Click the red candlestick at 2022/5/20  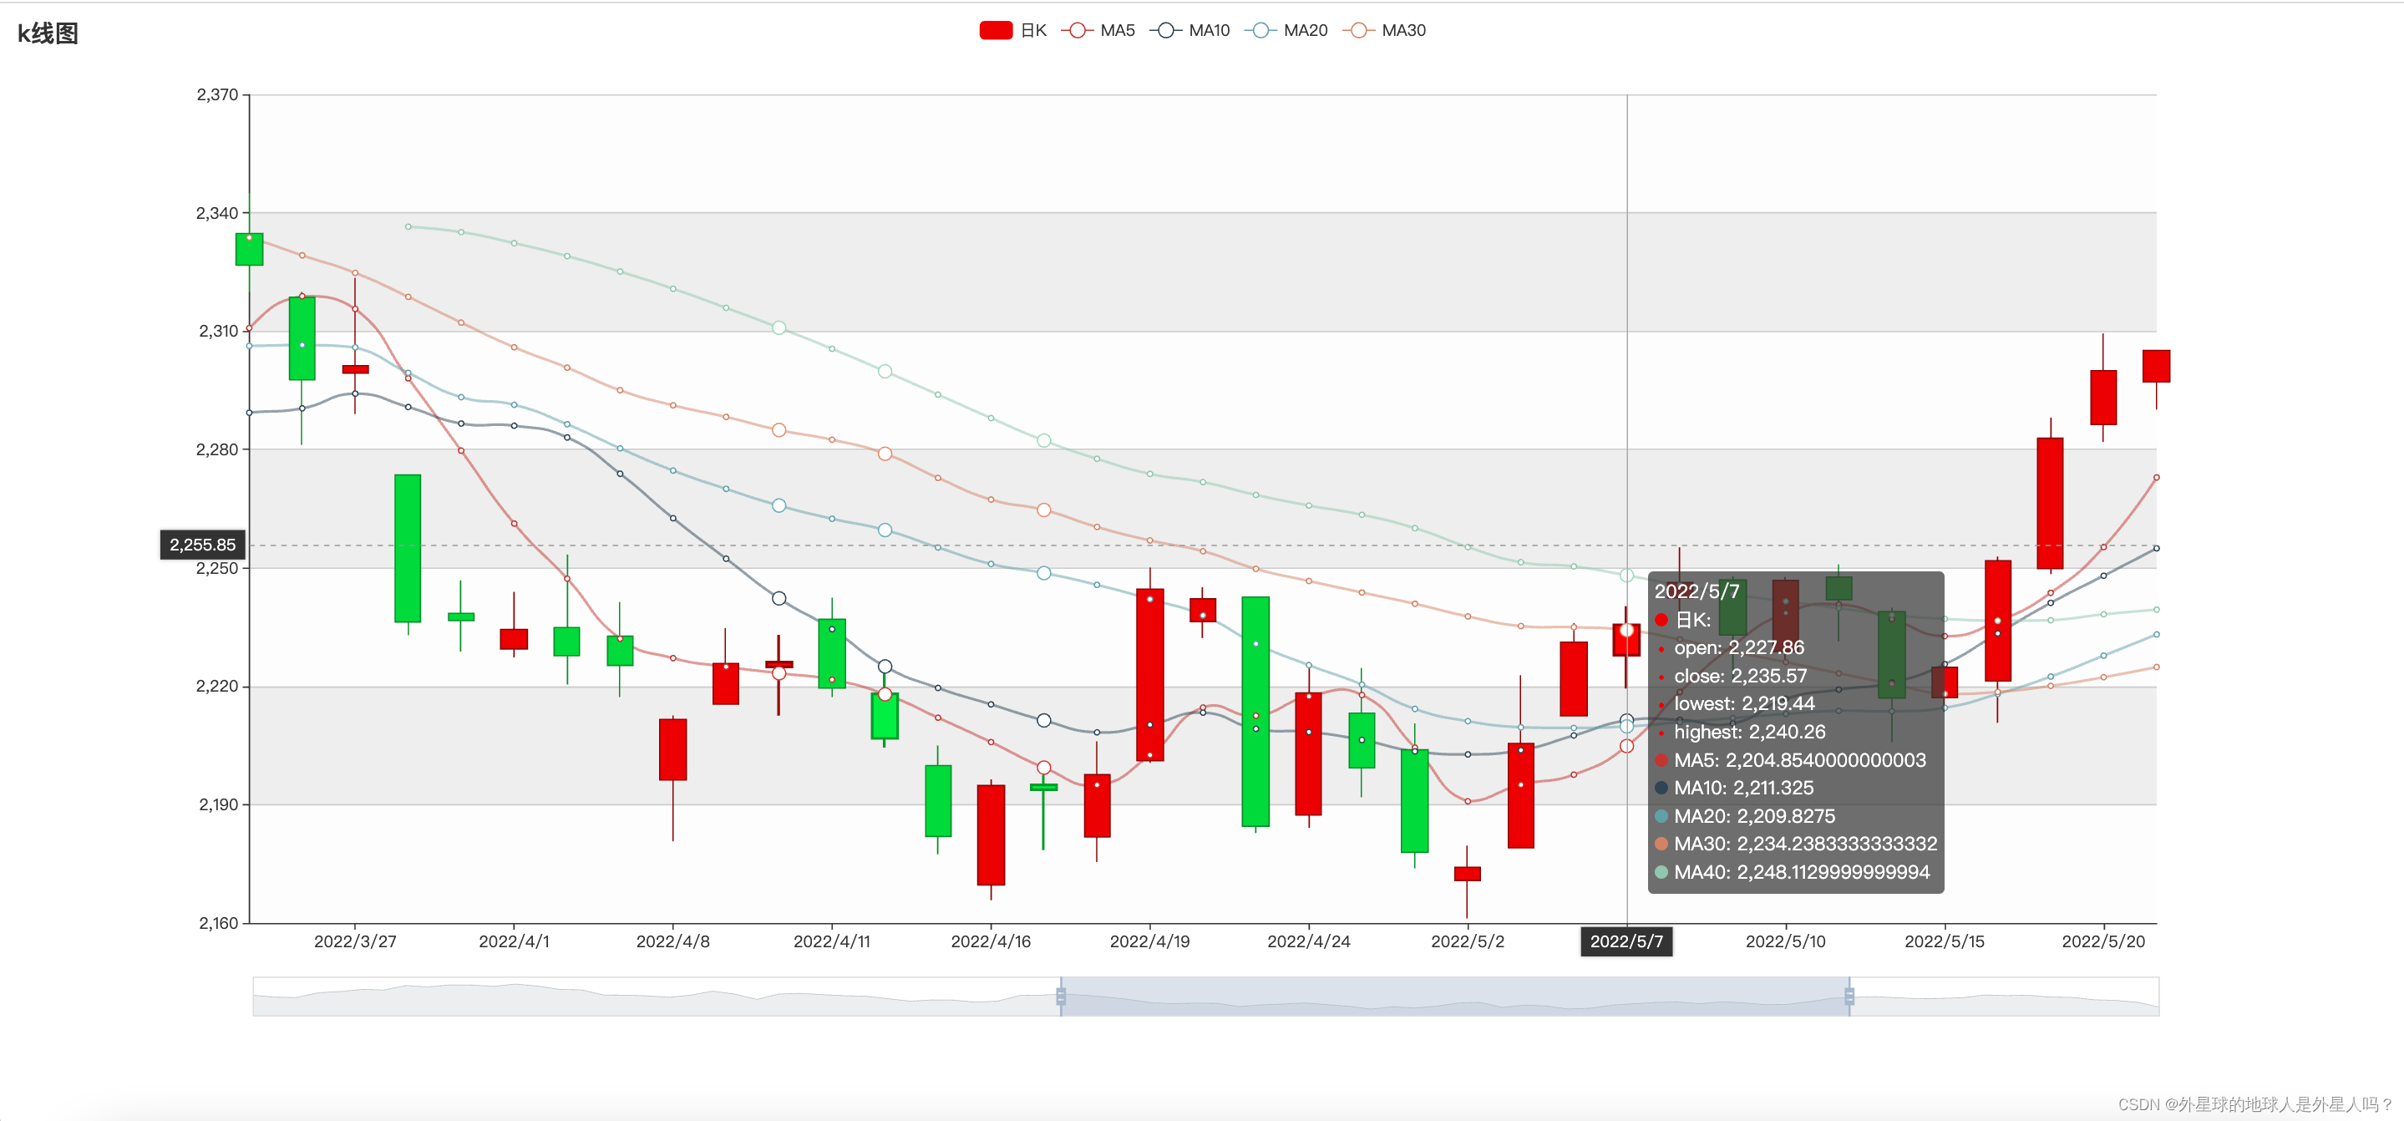tap(2103, 398)
